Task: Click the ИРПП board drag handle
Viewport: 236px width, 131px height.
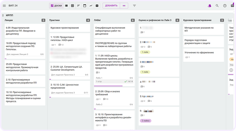Action: tap(2, 15)
